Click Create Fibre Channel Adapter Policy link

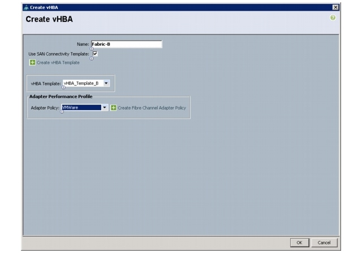pyautogui.click(x=152, y=108)
